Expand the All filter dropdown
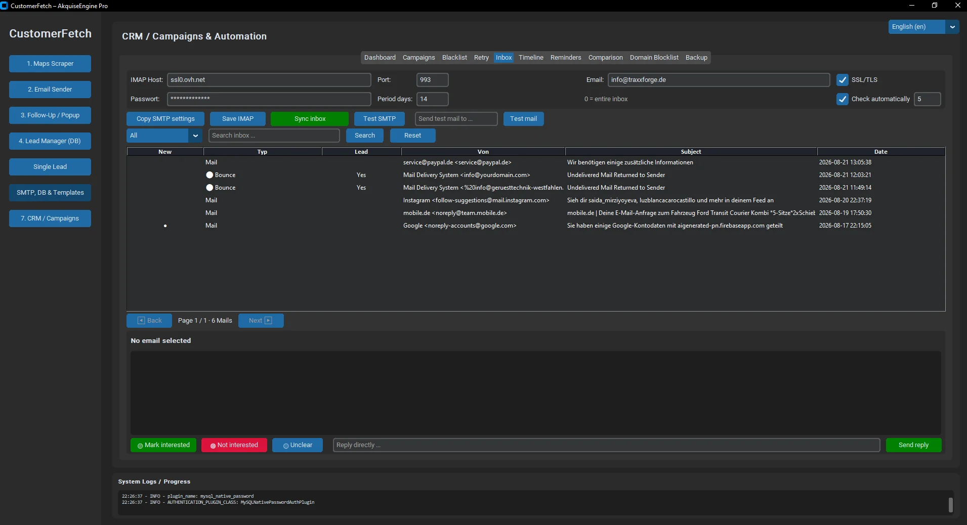967x525 pixels. [x=164, y=136]
